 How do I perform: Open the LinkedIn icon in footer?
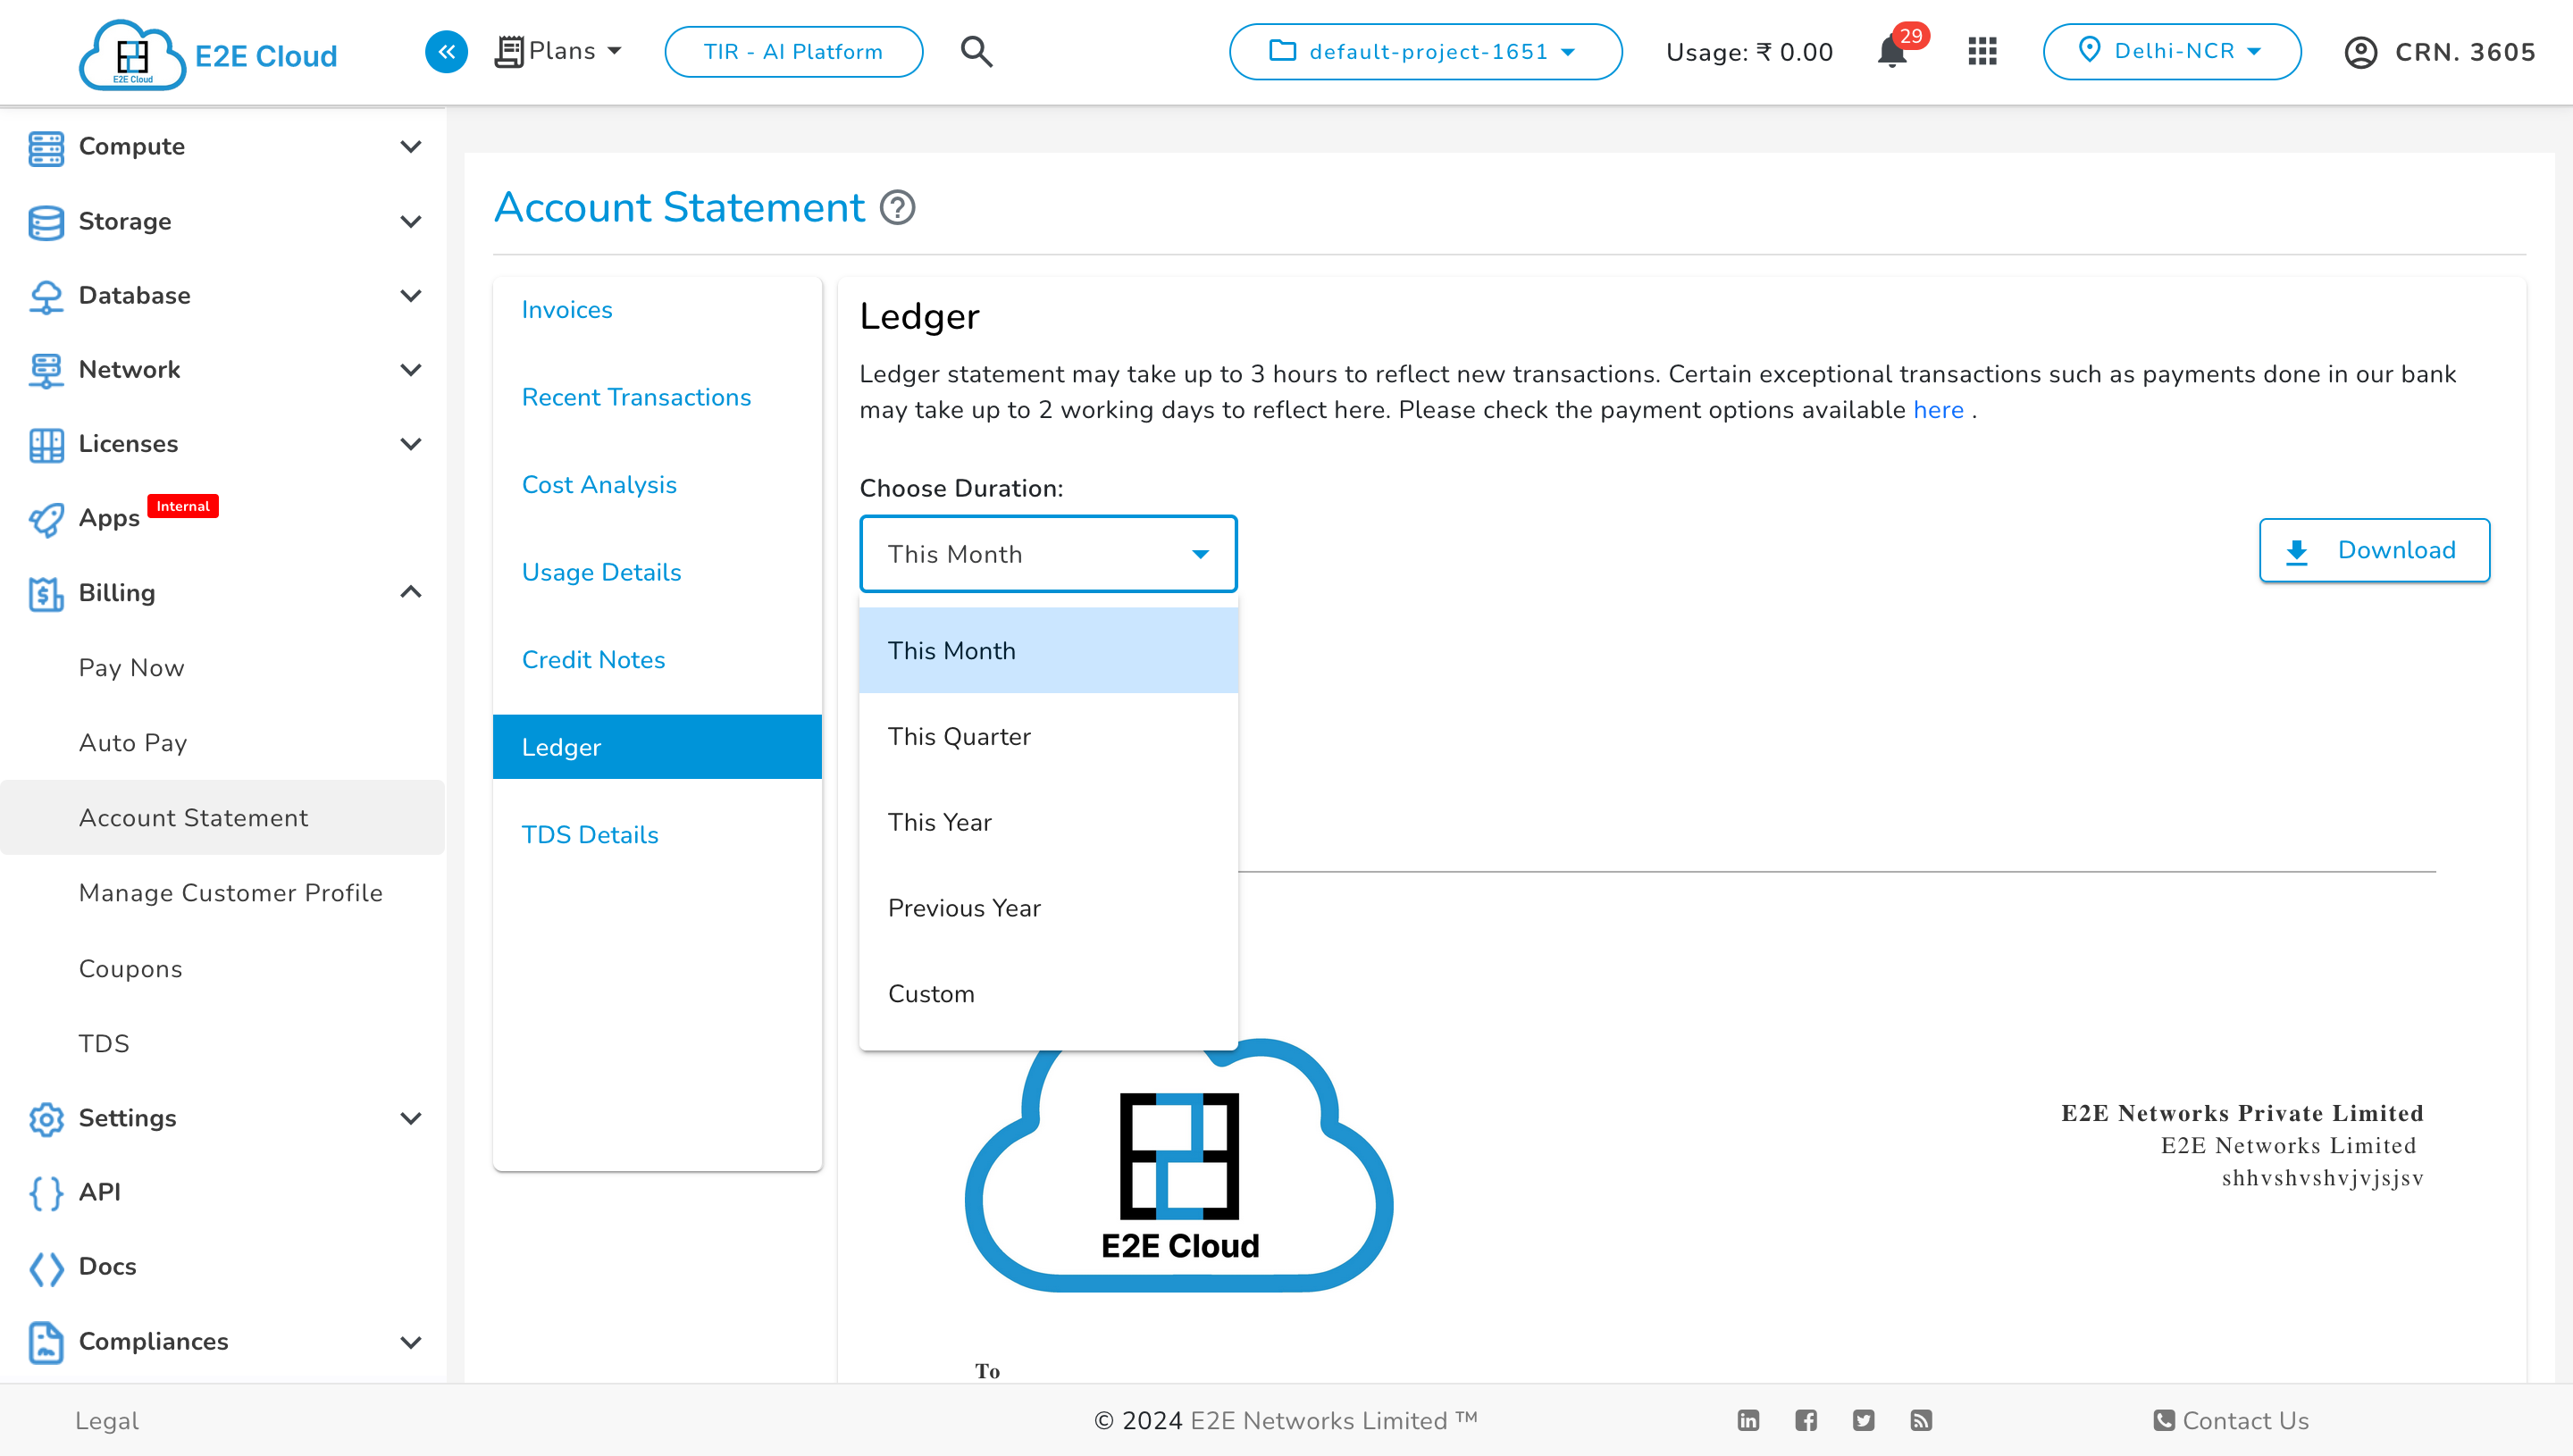click(x=1748, y=1420)
